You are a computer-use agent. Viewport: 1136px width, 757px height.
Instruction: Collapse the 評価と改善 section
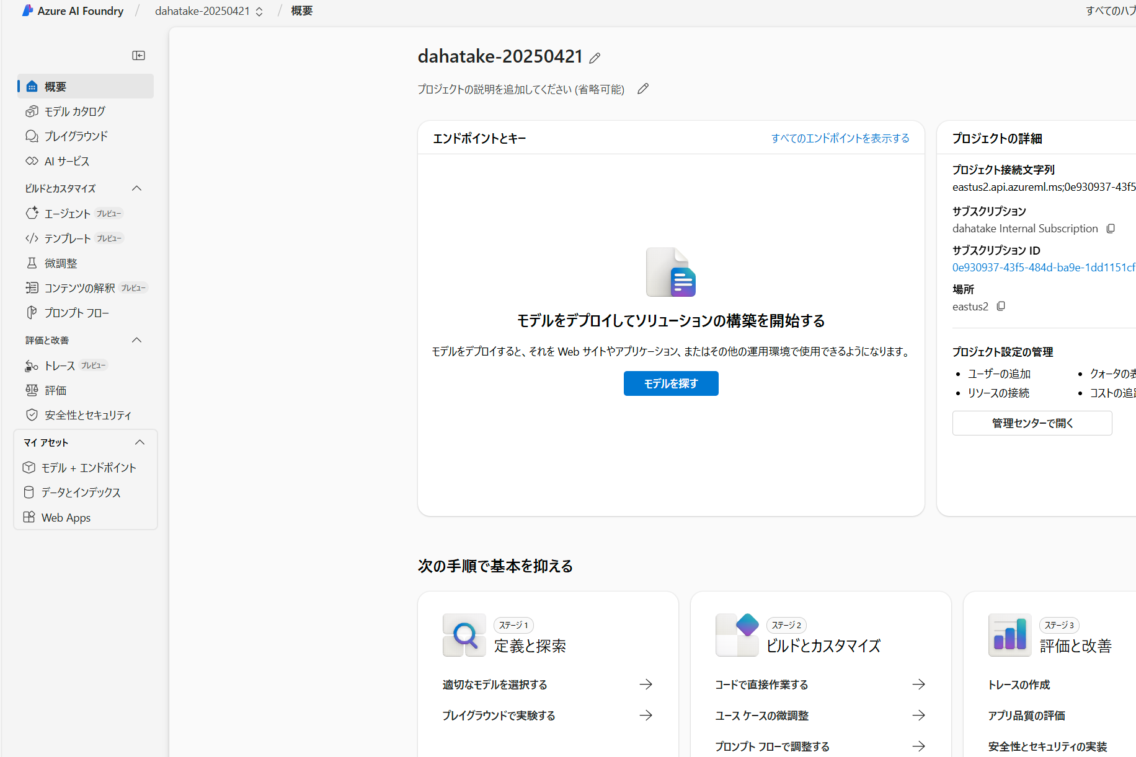(137, 340)
